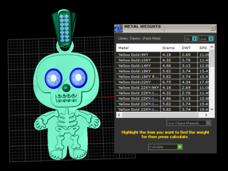228x171 pixels.
Task: Click grams value 6.75
Action: (x=167, y=82)
